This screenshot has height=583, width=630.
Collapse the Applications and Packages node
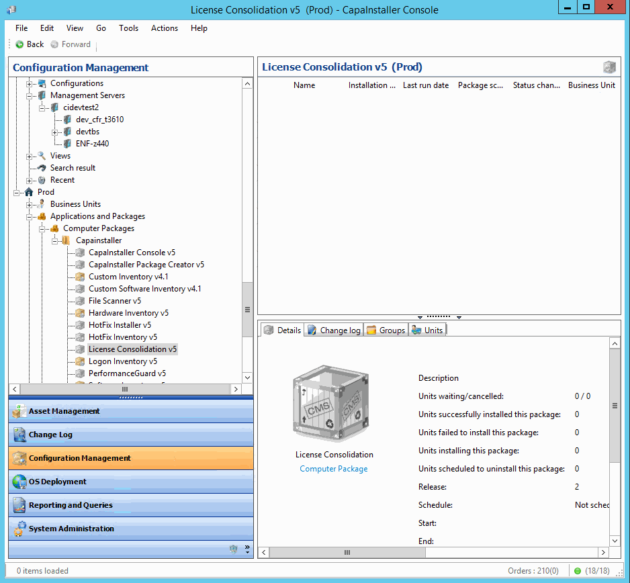click(30, 216)
